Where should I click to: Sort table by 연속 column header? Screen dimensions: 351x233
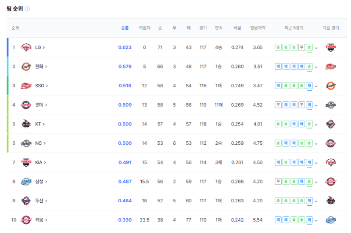point(218,28)
